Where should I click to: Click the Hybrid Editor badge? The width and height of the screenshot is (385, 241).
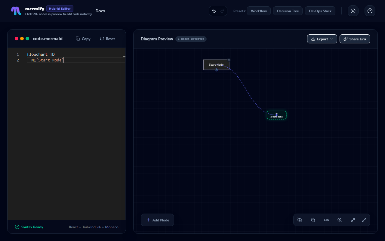point(60,8)
